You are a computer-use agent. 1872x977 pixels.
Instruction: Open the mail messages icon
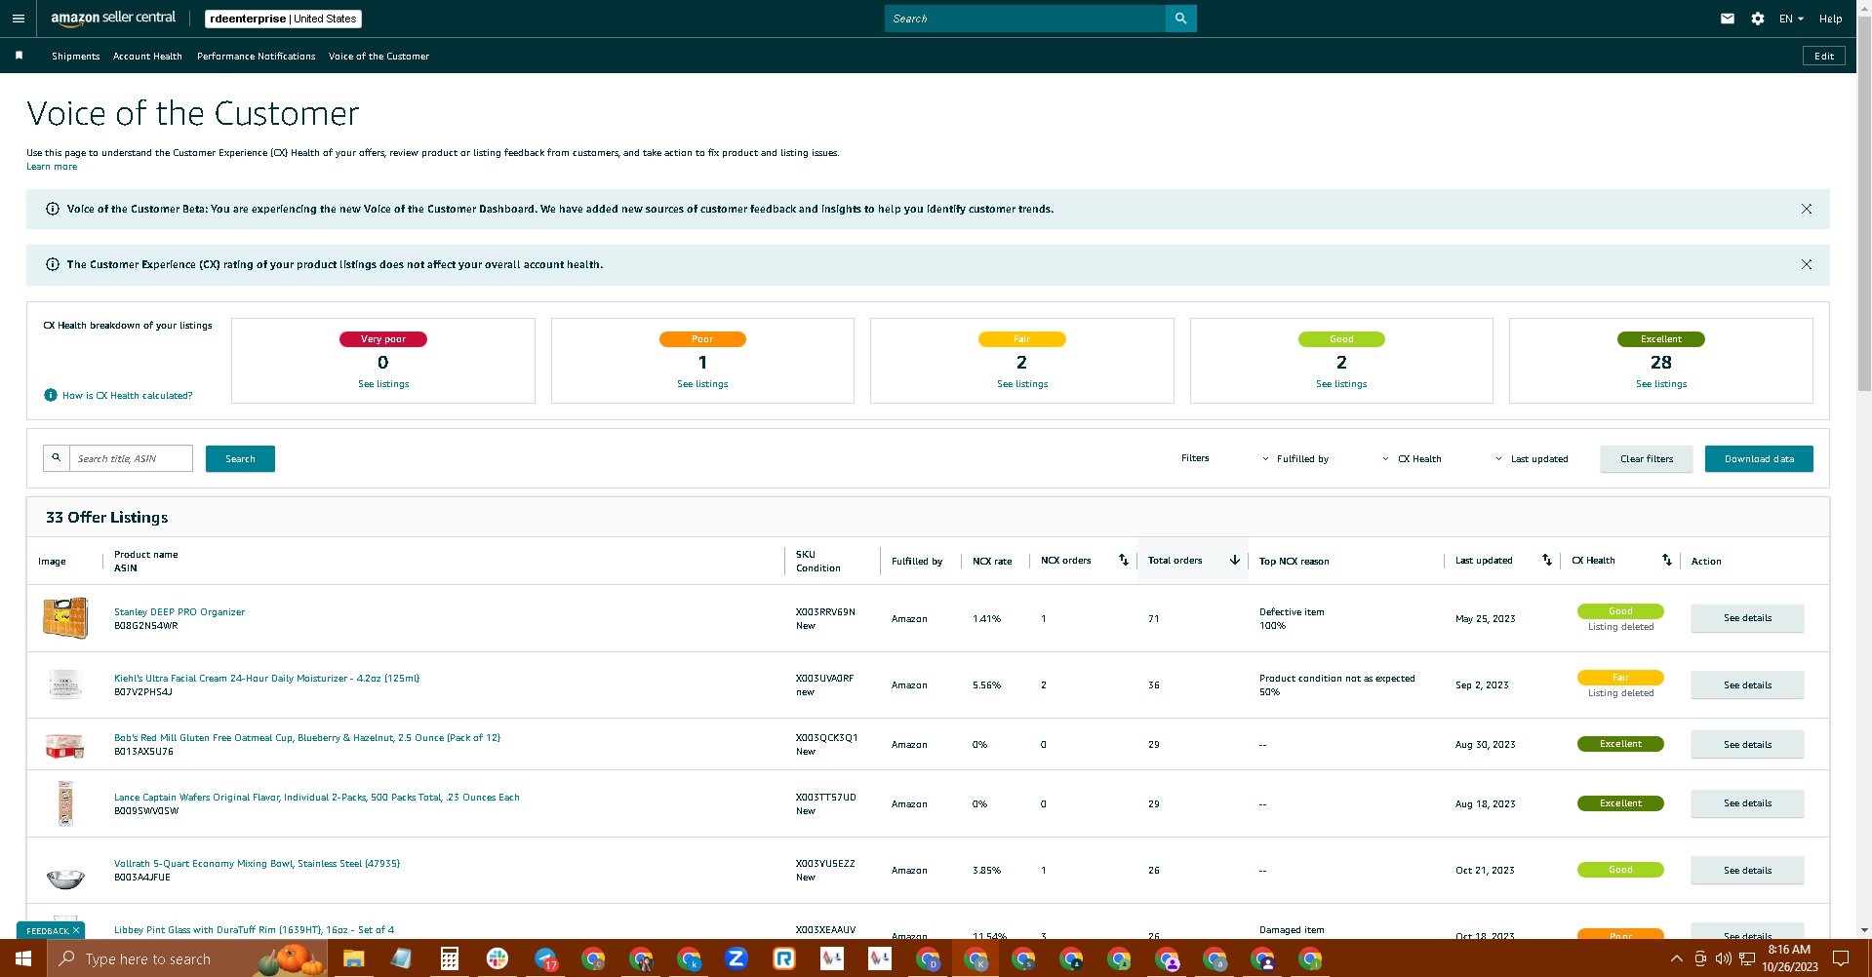coord(1727,19)
